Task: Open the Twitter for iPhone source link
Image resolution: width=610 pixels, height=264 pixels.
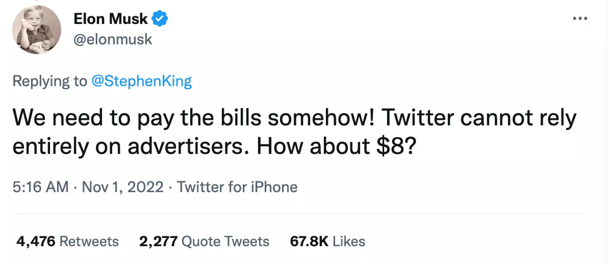Action: [237, 187]
